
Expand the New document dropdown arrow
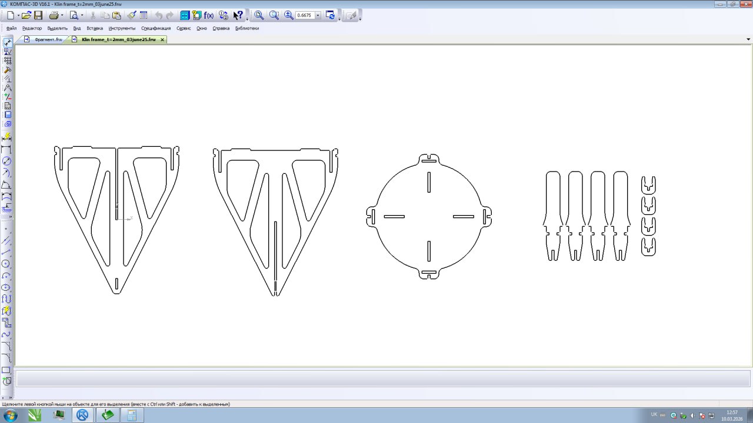(18, 16)
